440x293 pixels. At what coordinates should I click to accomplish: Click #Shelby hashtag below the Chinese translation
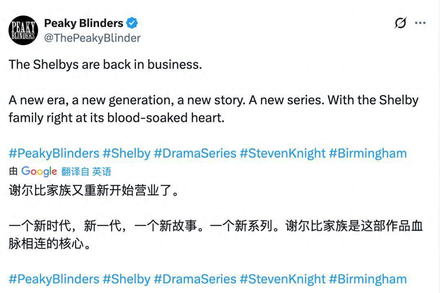click(126, 279)
